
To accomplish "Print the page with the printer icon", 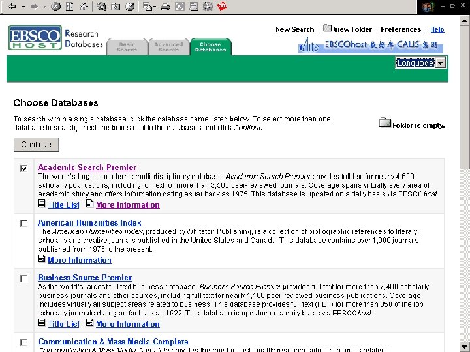I will coord(165,7).
